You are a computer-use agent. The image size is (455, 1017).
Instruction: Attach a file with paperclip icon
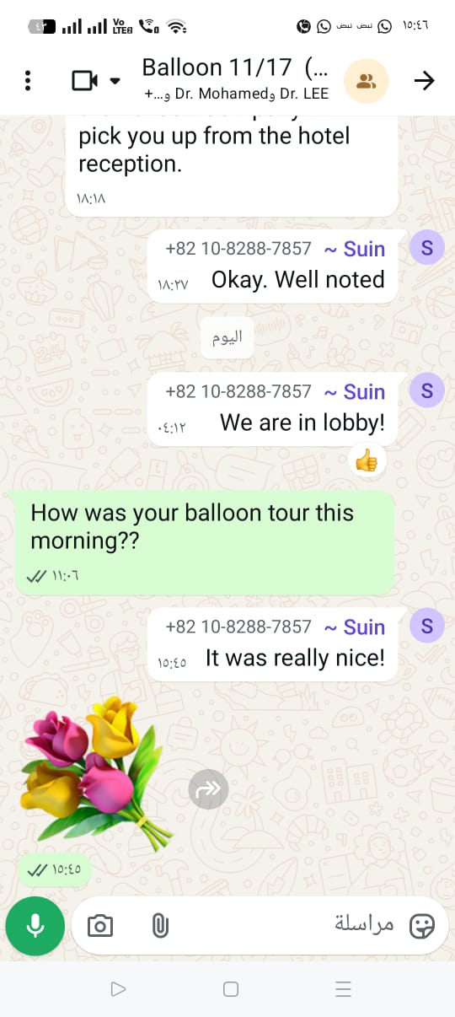tap(160, 926)
